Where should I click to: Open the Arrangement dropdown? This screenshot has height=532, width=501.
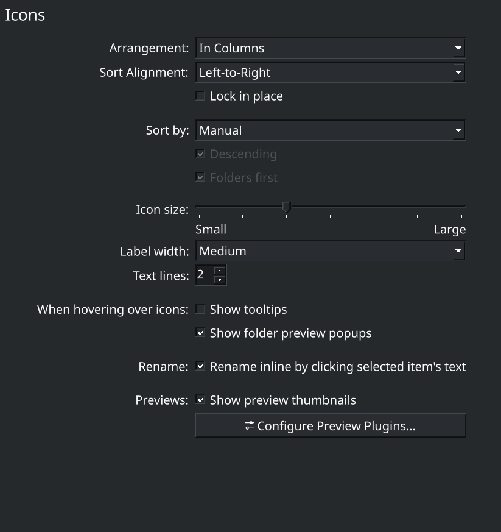[331, 48]
